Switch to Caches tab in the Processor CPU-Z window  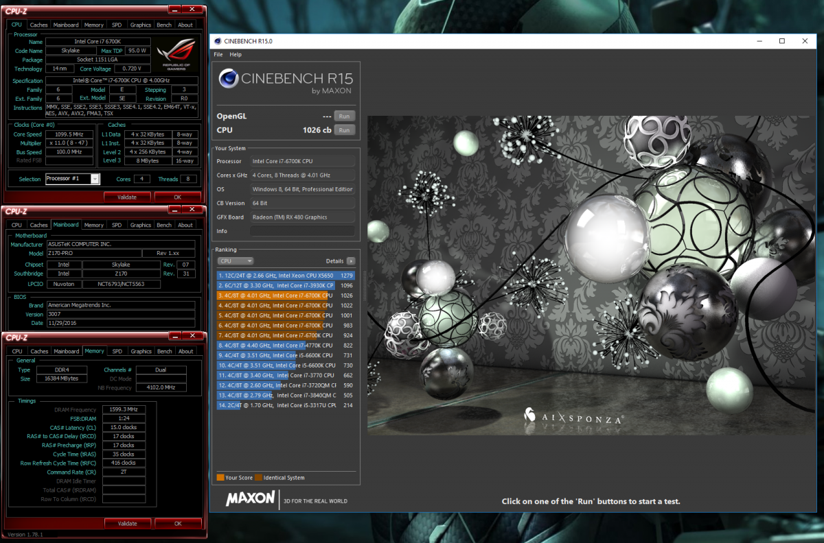click(39, 25)
